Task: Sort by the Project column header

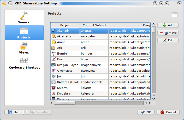Action: [65, 25]
